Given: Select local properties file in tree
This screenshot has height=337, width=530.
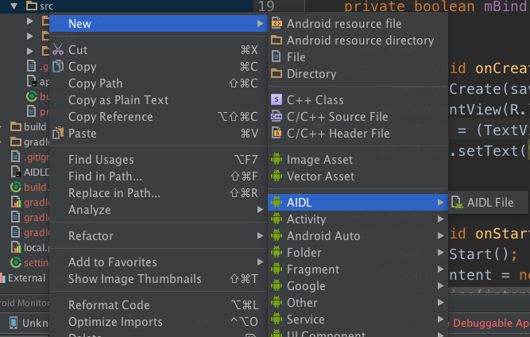Looking at the screenshot, I should point(36,247).
